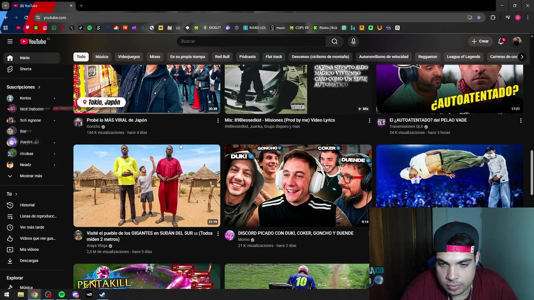This screenshot has height=300, width=534.
Task: Open the music bookmark
Action: pyautogui.click(x=278, y=28)
